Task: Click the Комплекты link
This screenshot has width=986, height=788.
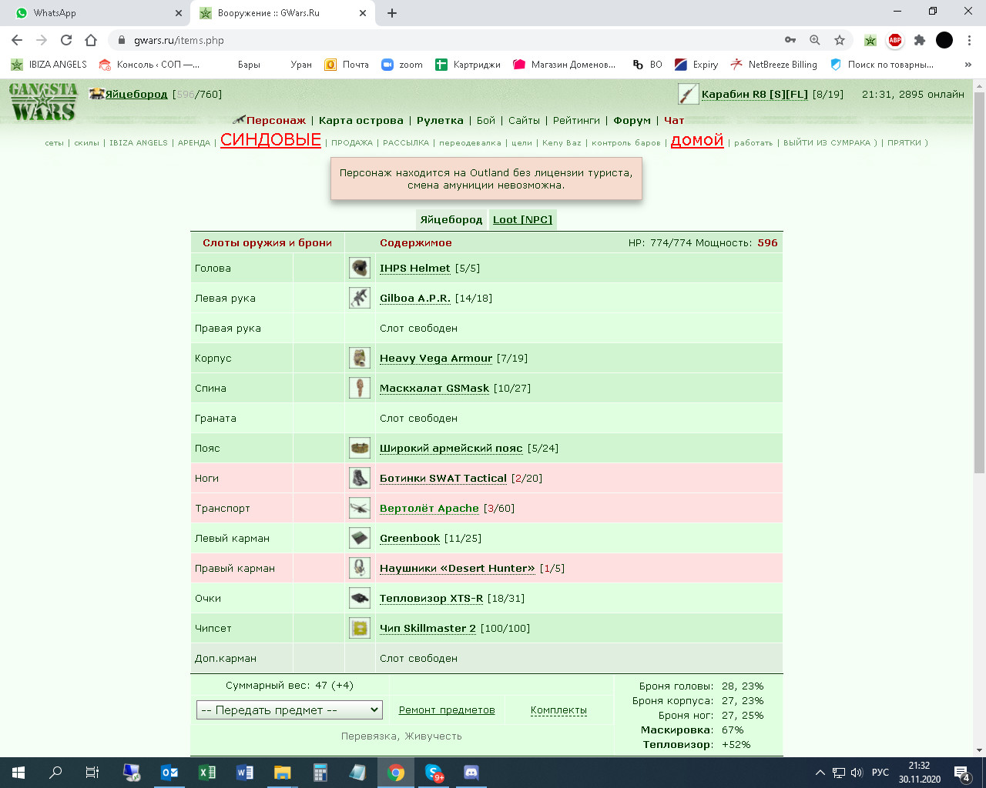Action: [x=558, y=710]
